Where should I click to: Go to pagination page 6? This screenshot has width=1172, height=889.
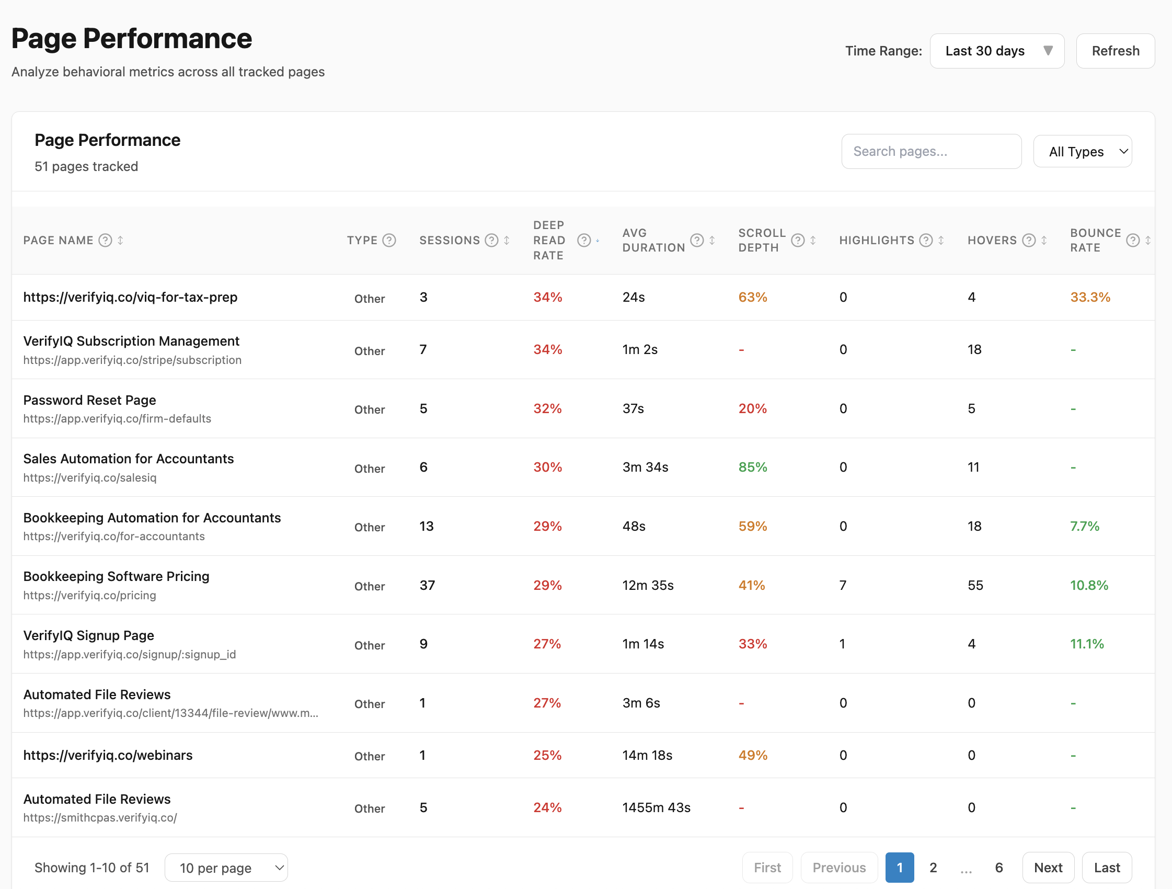pyautogui.click(x=999, y=867)
